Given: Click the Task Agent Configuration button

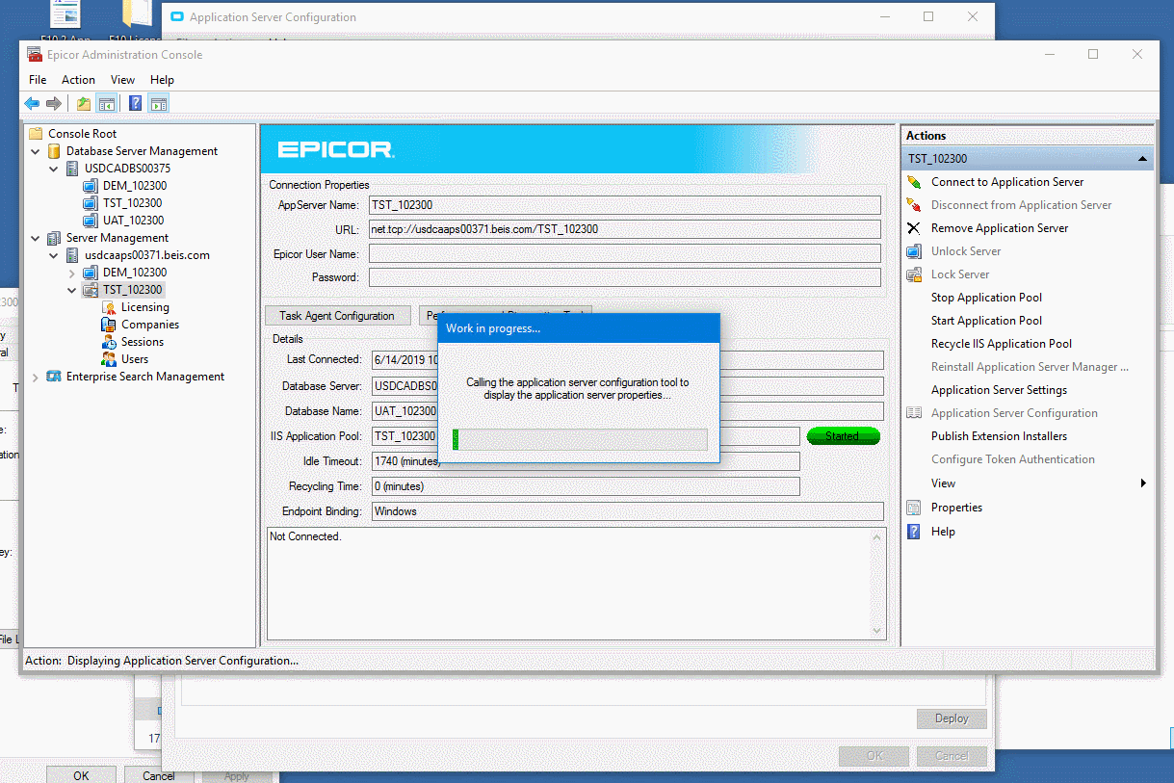Looking at the screenshot, I should click(337, 316).
